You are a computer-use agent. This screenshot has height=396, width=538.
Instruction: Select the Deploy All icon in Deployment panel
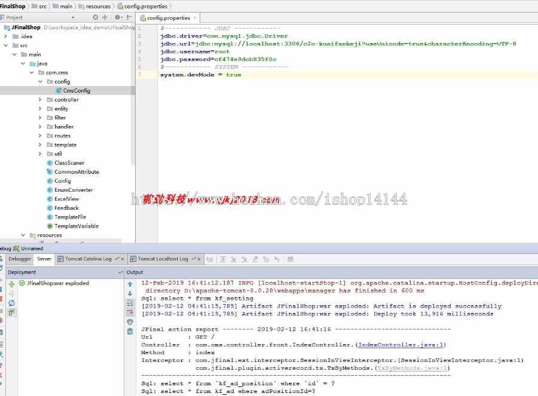tap(11, 283)
